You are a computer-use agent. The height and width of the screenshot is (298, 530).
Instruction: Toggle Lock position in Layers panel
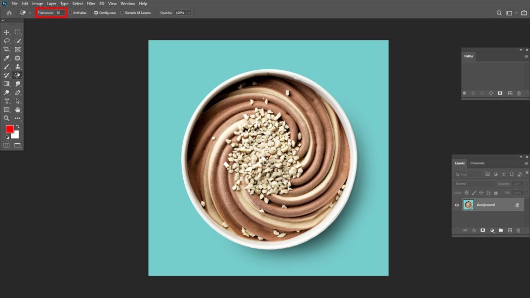point(481,192)
